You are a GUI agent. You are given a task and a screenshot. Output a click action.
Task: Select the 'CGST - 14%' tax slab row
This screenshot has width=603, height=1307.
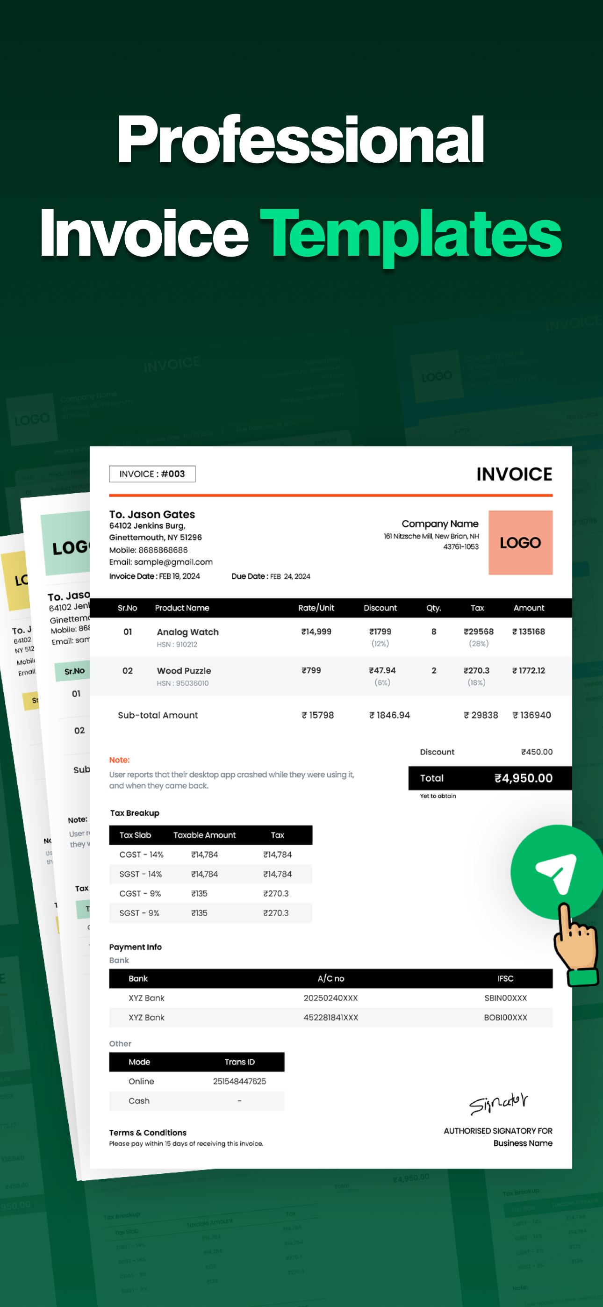tap(211, 855)
